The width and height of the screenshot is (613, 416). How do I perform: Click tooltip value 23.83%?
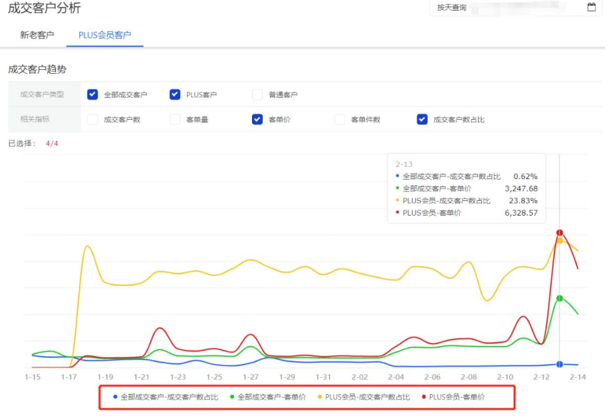tap(523, 201)
